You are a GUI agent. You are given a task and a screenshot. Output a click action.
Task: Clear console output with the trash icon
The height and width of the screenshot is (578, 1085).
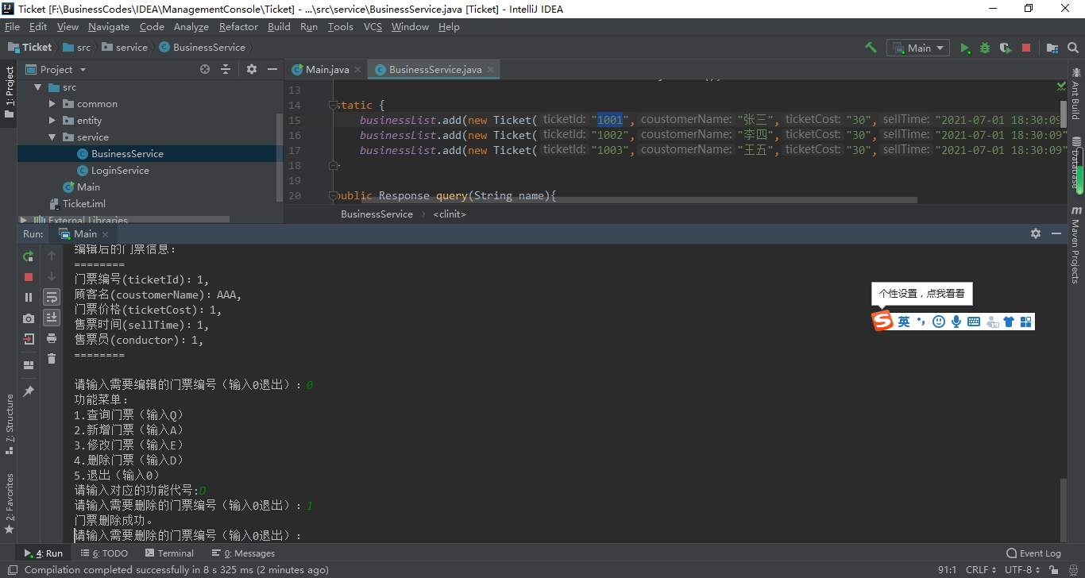click(x=52, y=359)
